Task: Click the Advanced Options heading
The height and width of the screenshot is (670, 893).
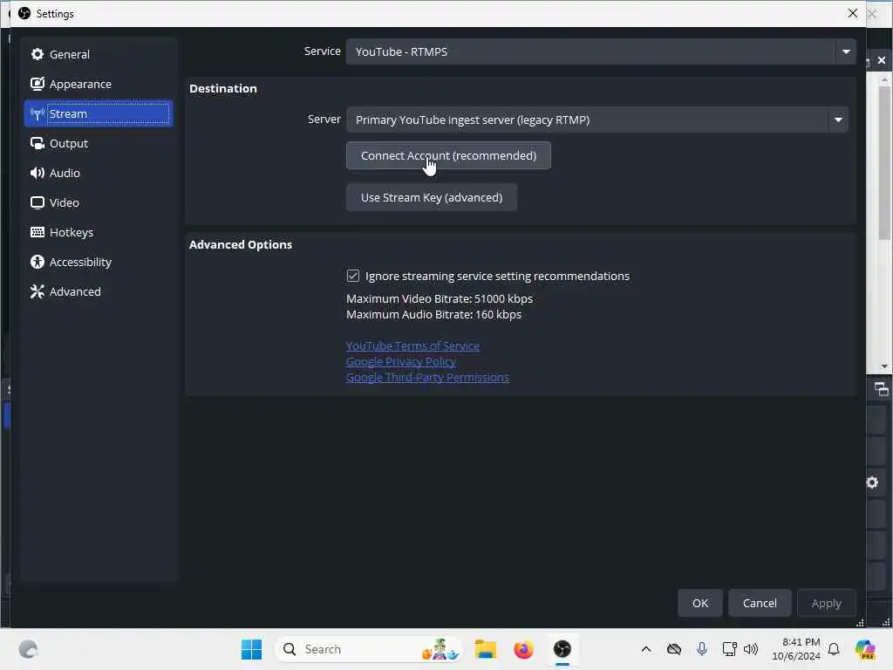Action: [x=241, y=244]
